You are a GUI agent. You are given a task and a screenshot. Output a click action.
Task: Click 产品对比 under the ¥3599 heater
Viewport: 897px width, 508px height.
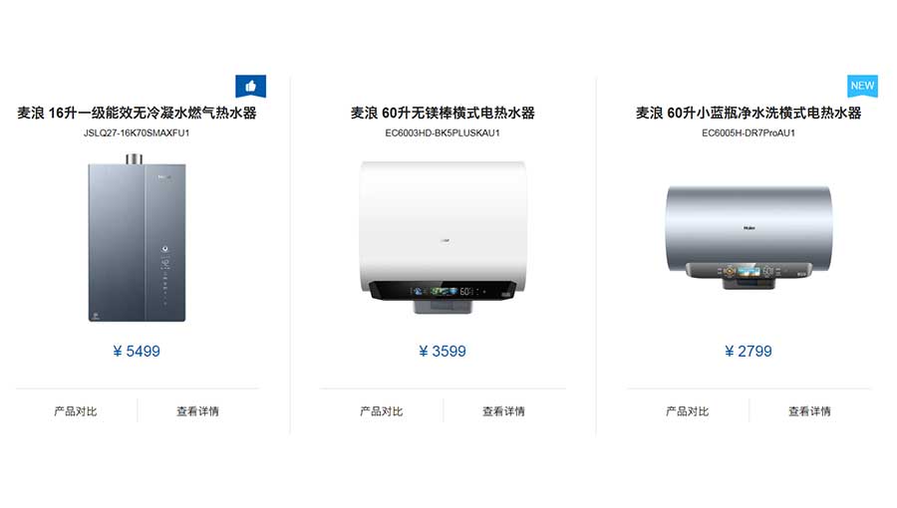pyautogui.click(x=382, y=411)
